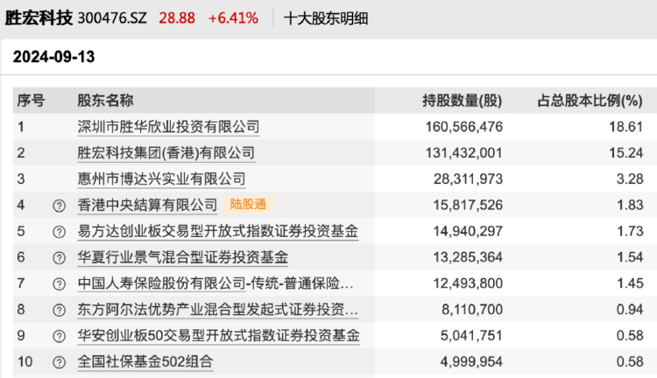
Task: Select the share count 160,566,476
Action: (x=464, y=127)
